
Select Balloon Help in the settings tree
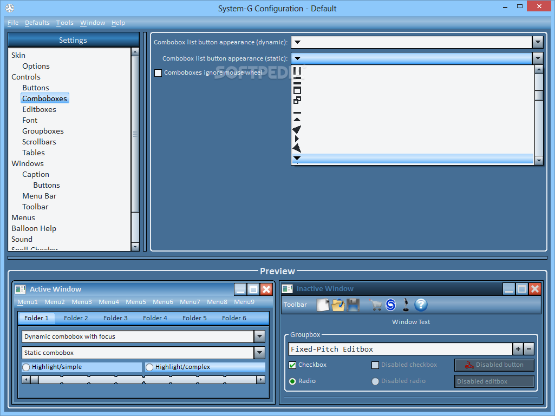tap(34, 228)
